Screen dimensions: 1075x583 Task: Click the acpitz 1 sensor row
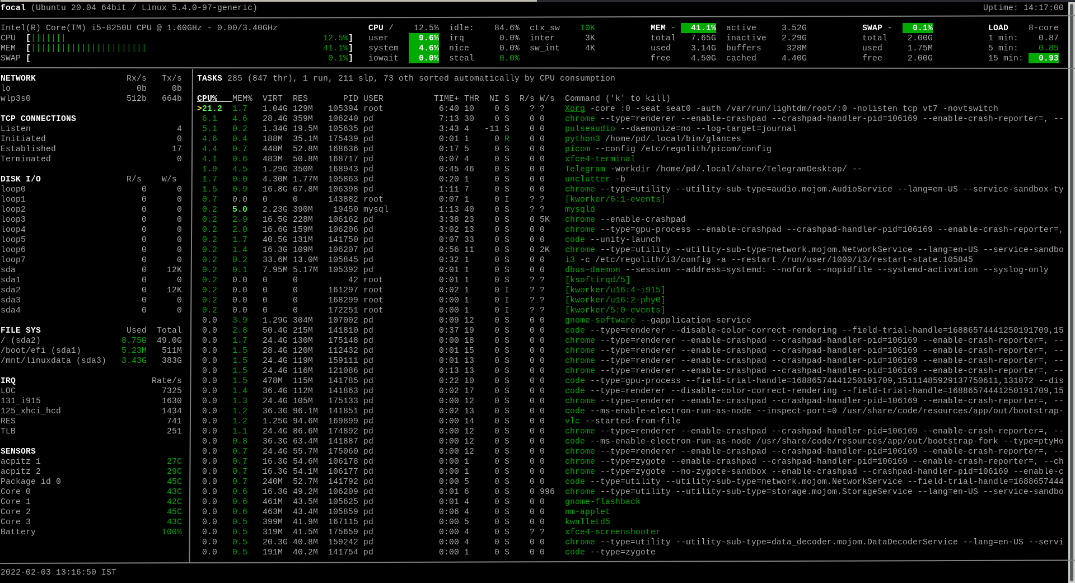click(x=91, y=461)
